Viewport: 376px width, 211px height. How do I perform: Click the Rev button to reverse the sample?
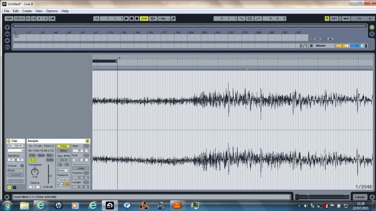(x=49, y=155)
